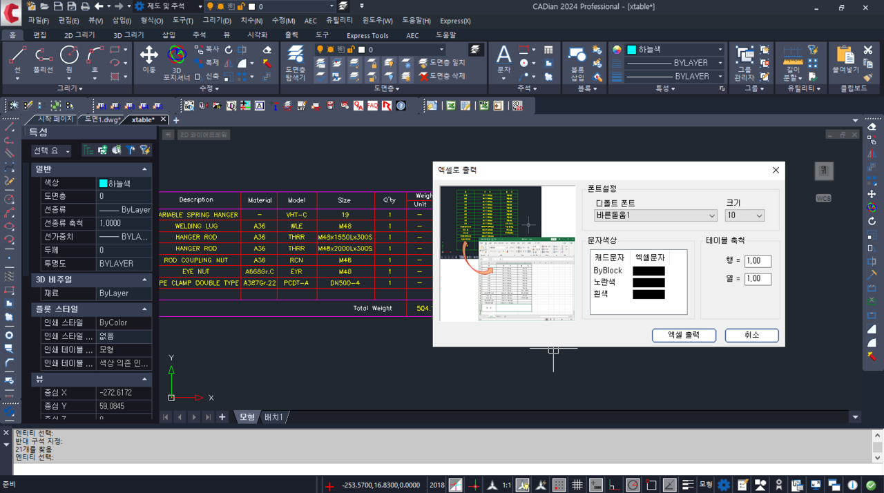The image size is (884, 493).
Task: Click the 취소 button in dialog
Action: click(751, 335)
